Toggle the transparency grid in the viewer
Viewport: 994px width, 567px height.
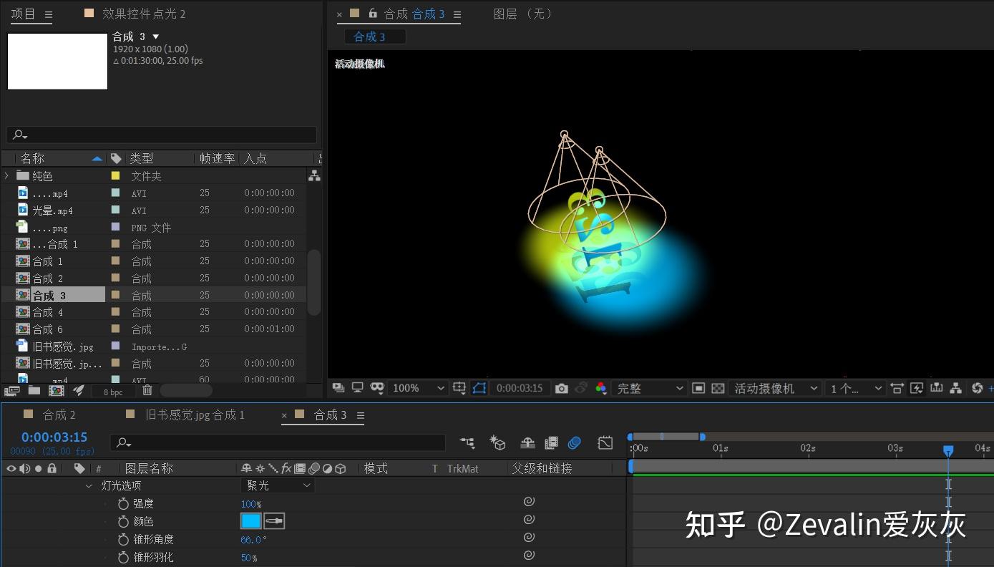(718, 388)
